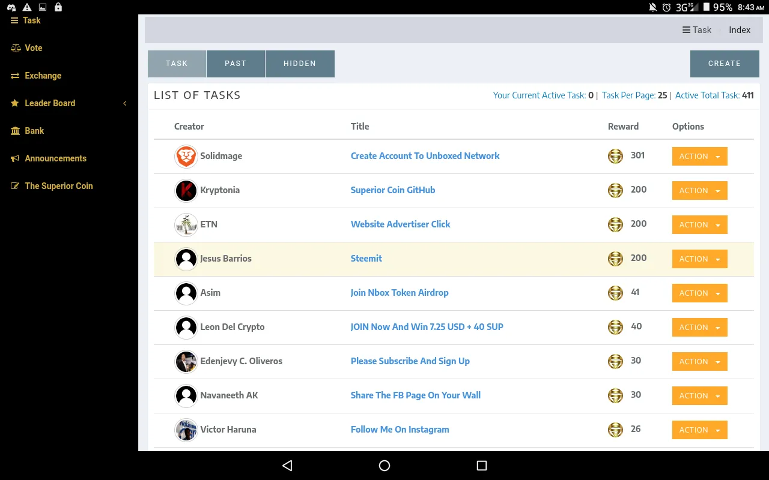
Task: Open ACTION dropdown for Solidmage row
Action: point(700,157)
